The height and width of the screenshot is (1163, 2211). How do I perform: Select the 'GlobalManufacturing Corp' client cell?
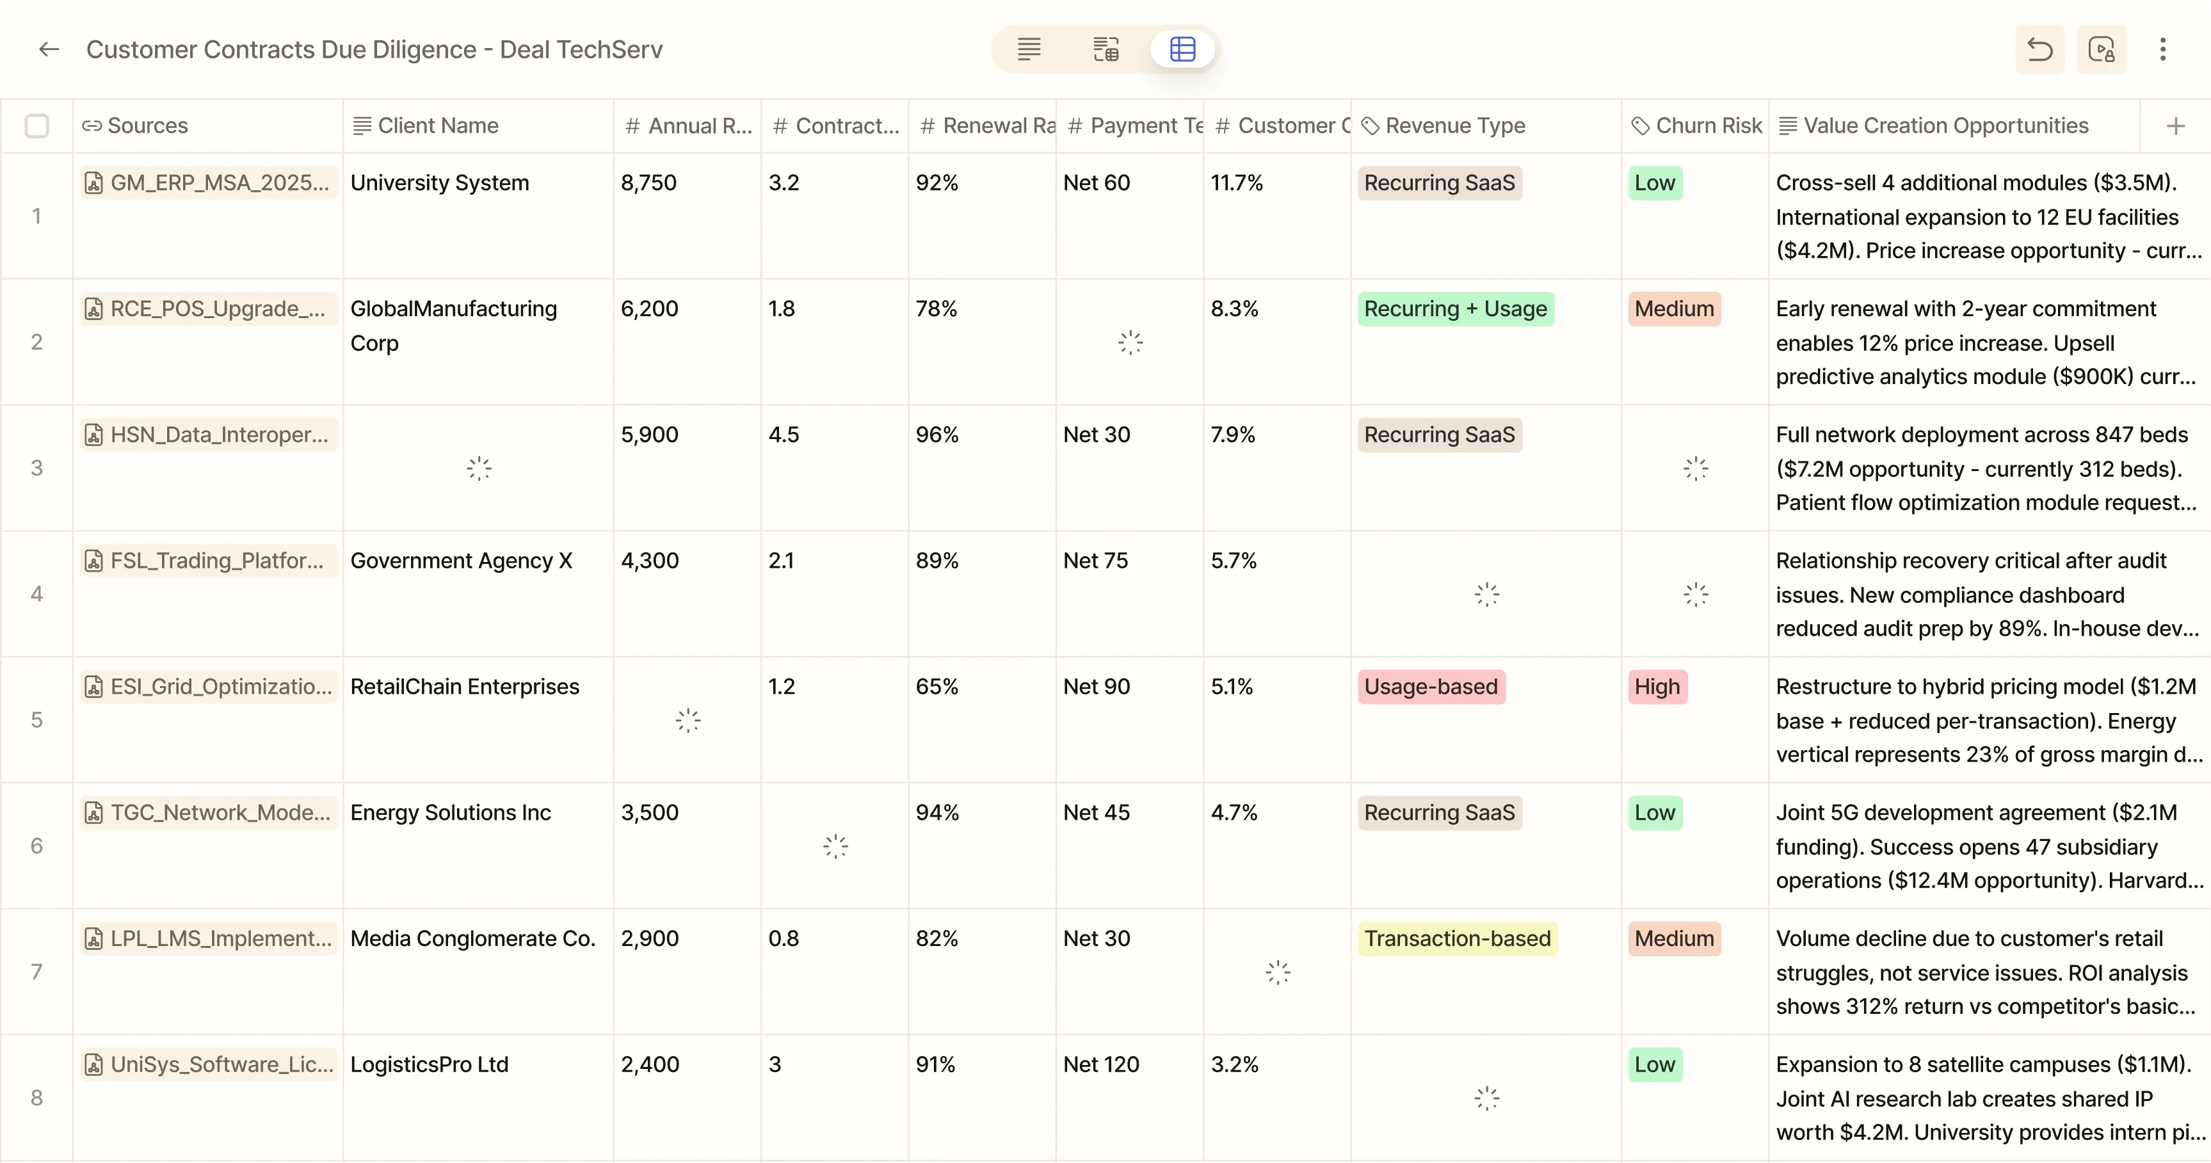[x=478, y=342]
